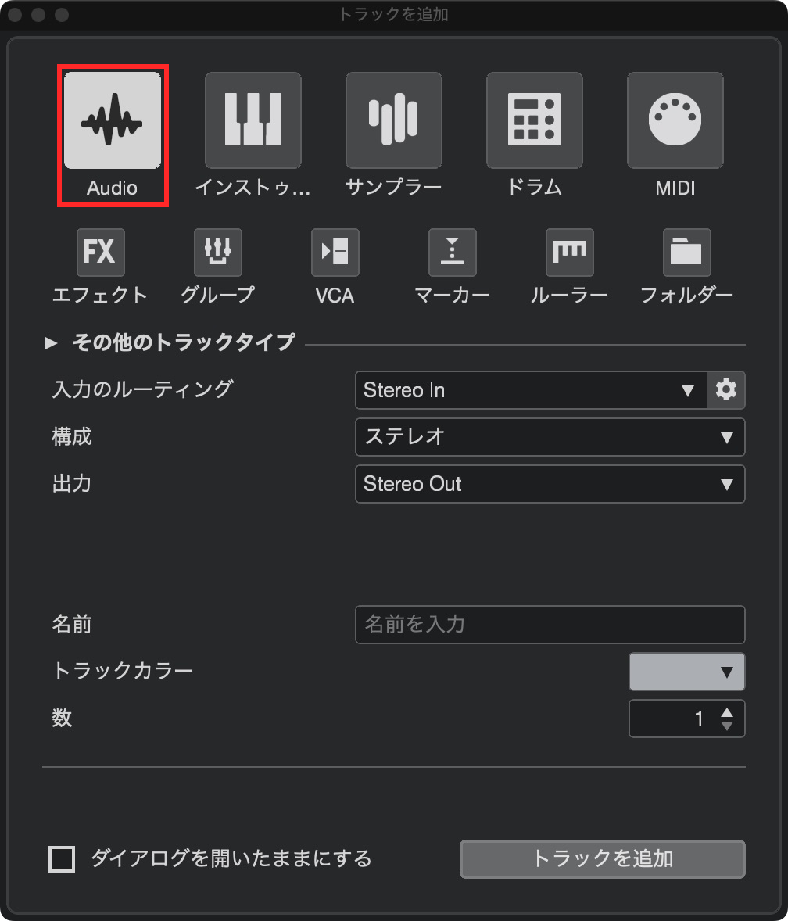Open the トラックカラー color picker dropdown
The height and width of the screenshot is (921, 788).
click(x=687, y=672)
